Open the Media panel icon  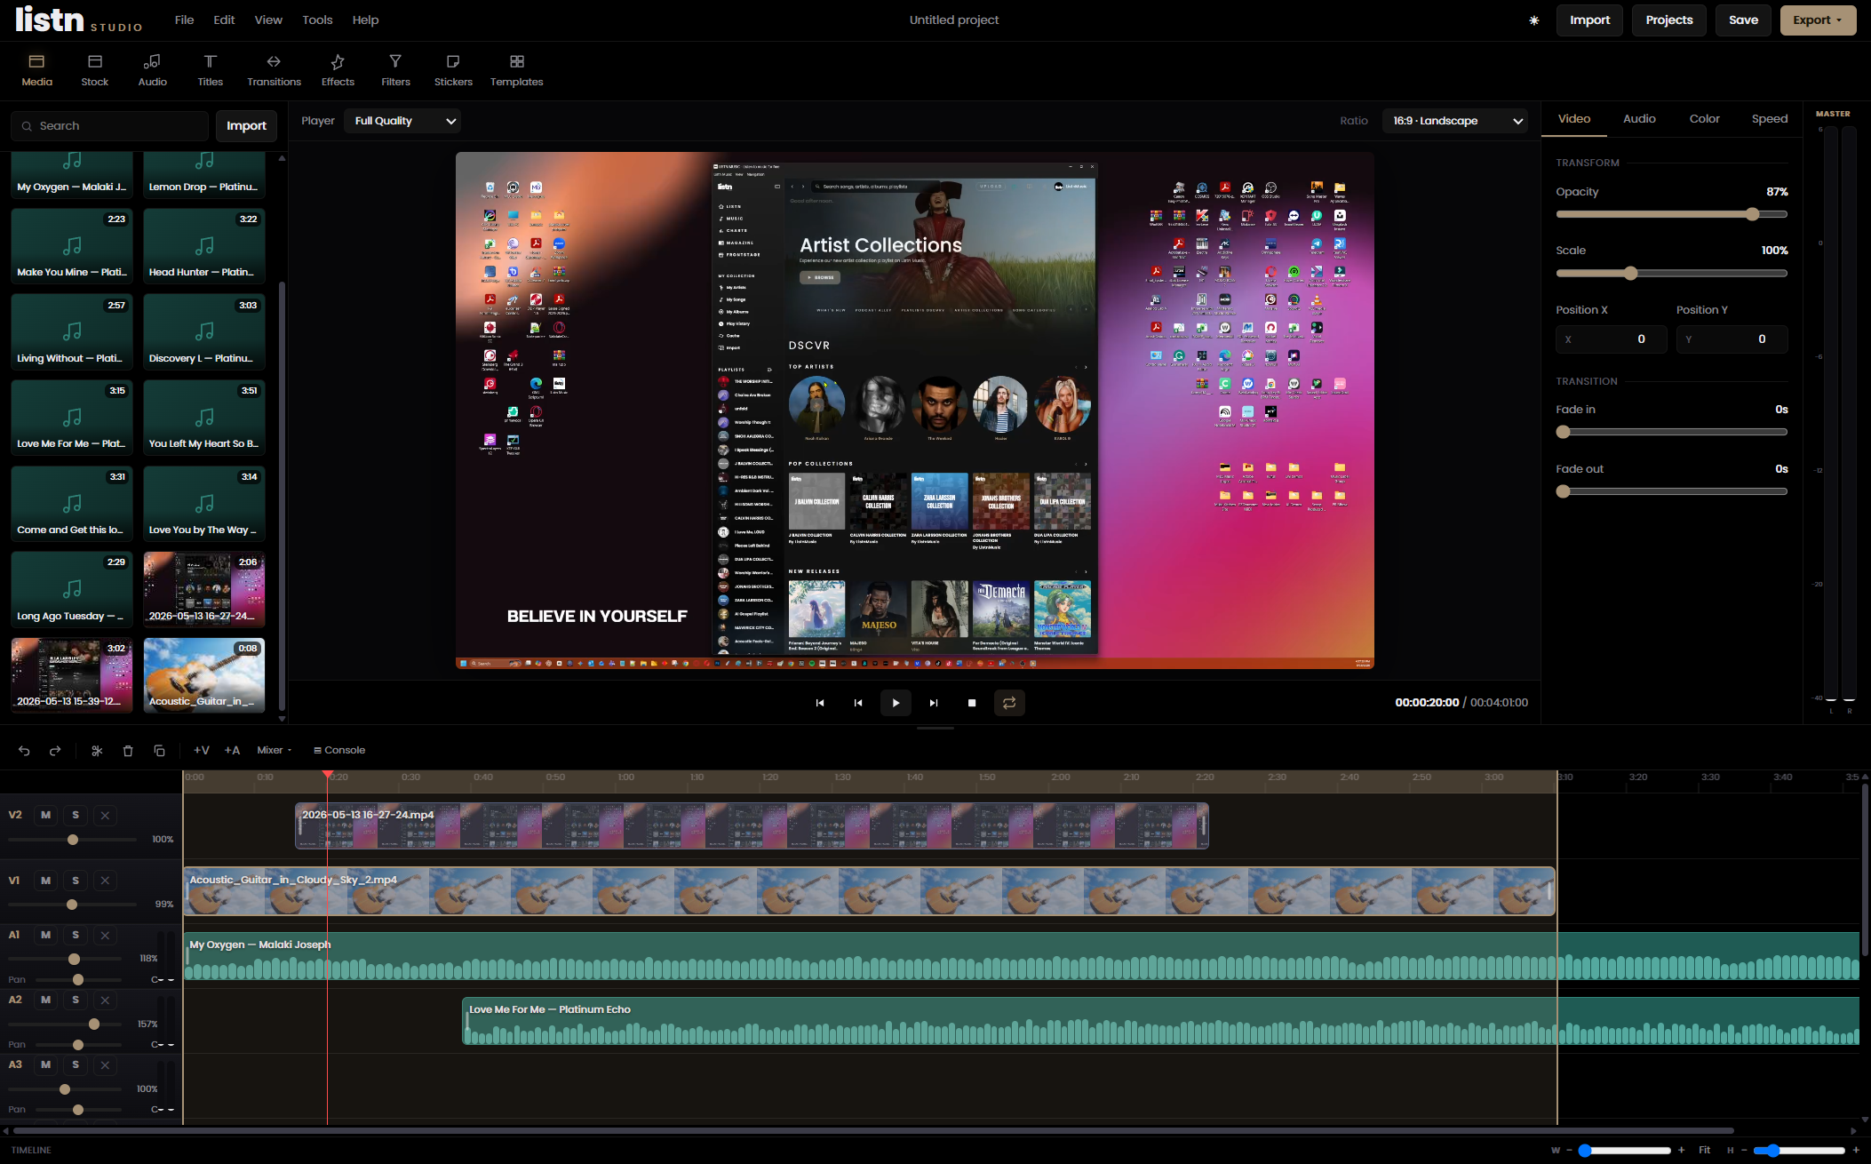click(x=36, y=70)
